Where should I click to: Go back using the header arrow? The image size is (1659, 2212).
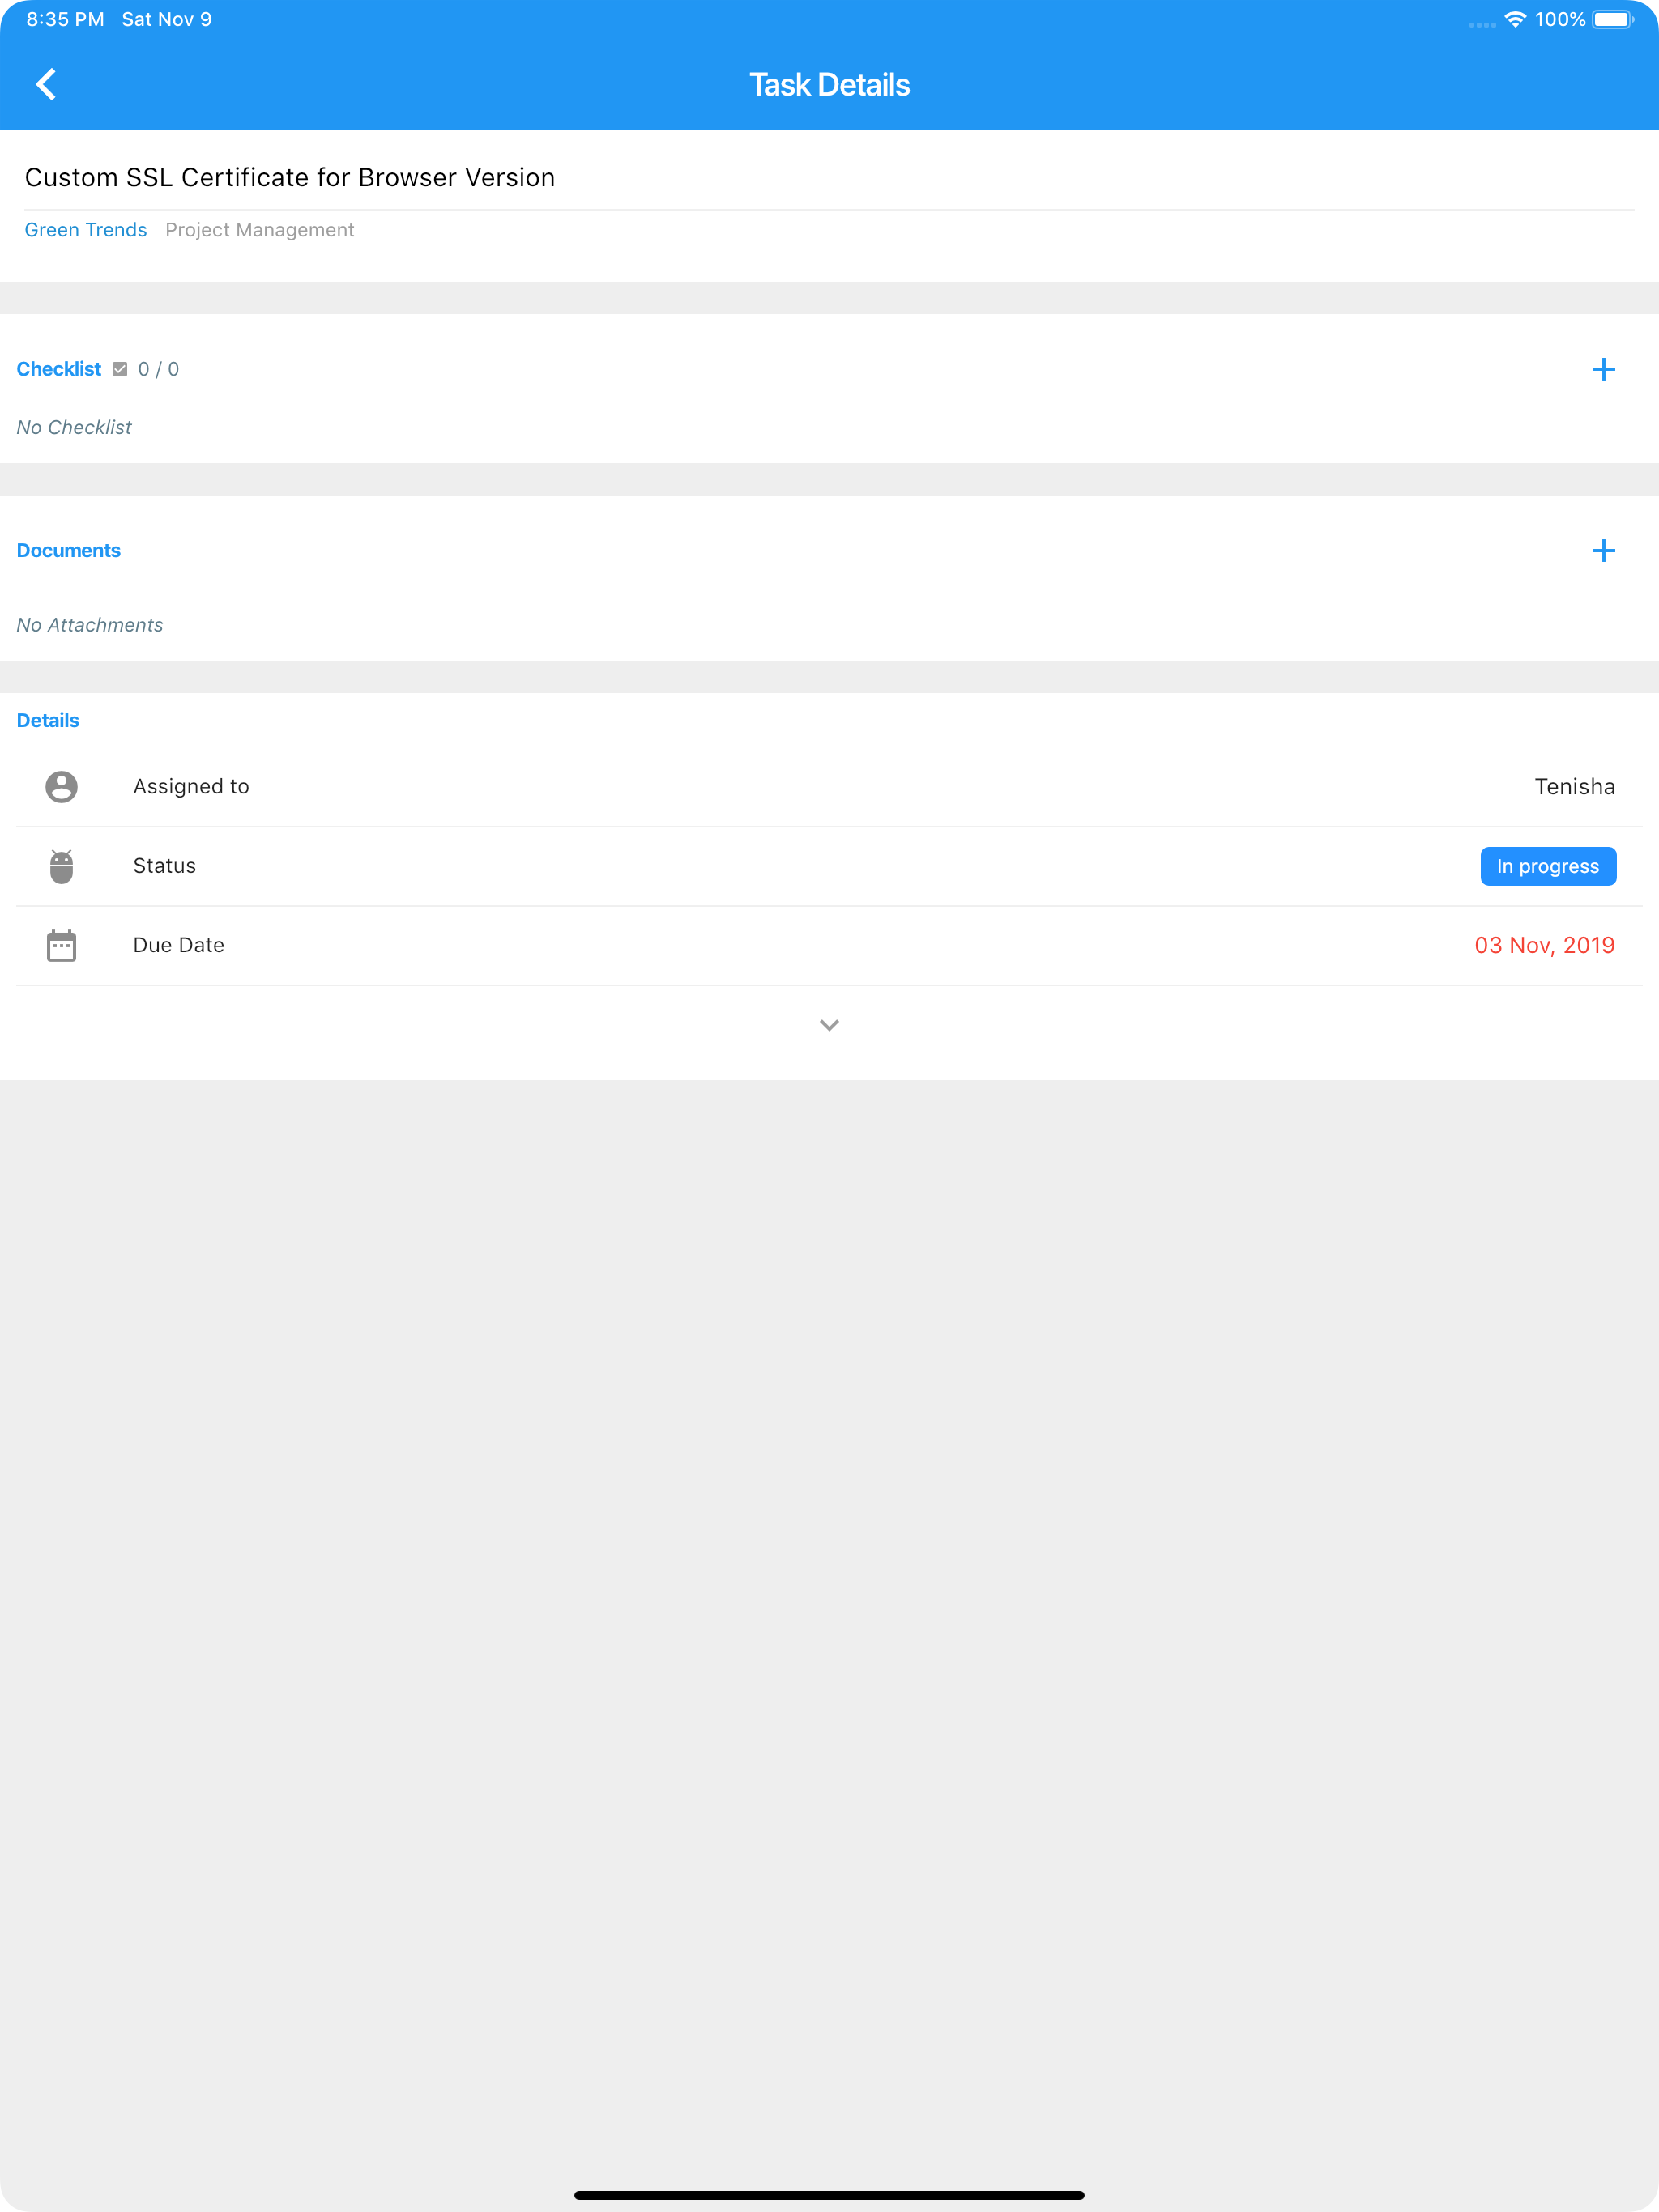point(46,85)
